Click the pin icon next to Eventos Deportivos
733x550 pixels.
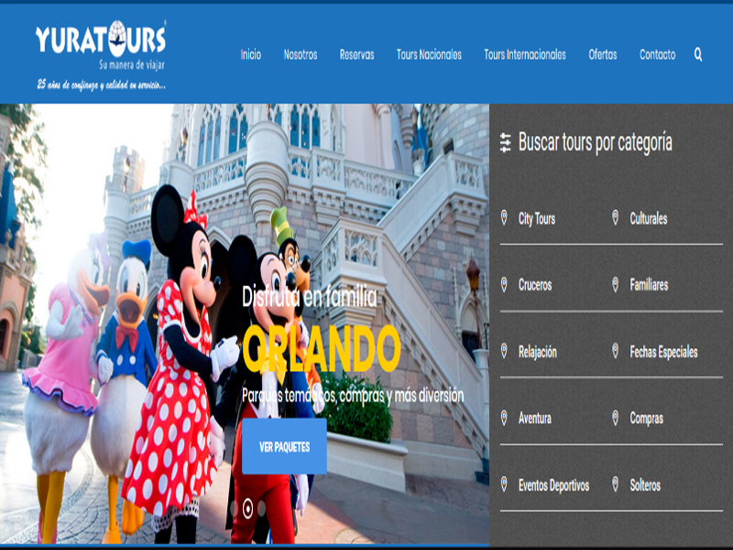coord(504,485)
